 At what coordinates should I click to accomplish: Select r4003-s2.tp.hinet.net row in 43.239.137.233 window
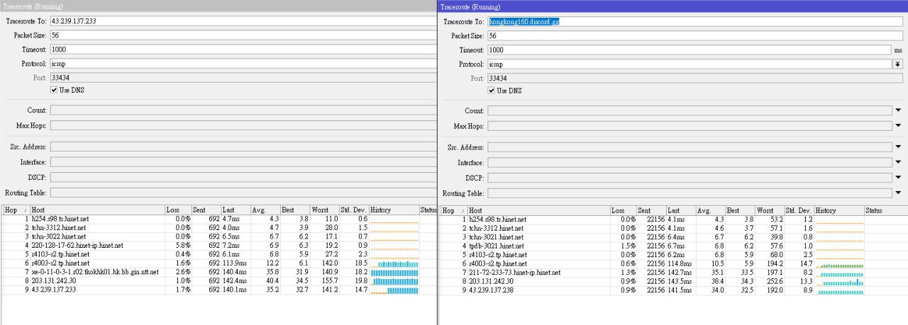pos(220,263)
